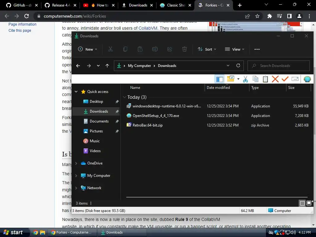Viewport: 316px width, 237px height.
Task: Click Classic Shell copy pages icon
Action: pos(255,79)
